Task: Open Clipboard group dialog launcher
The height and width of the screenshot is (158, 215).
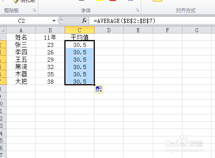Action: coord(35,10)
